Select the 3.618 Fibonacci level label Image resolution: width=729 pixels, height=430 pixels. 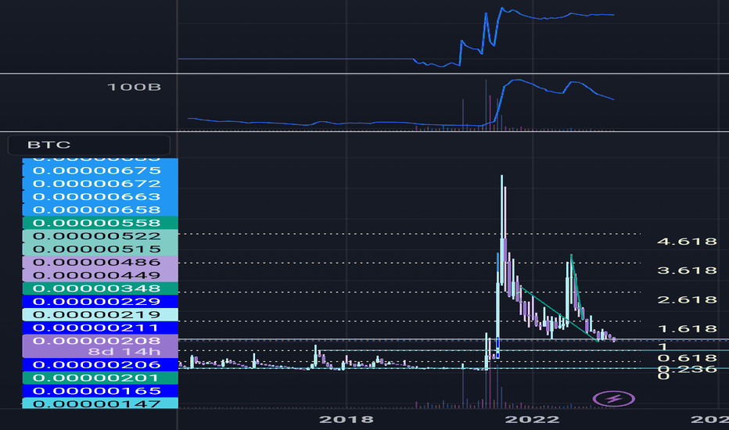(x=687, y=271)
